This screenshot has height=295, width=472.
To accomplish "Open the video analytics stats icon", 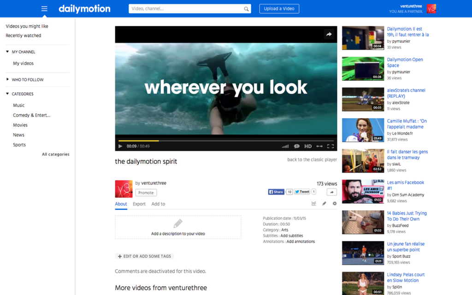I will point(314,203).
